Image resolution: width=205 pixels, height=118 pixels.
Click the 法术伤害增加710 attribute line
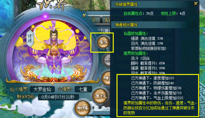coord(156,93)
